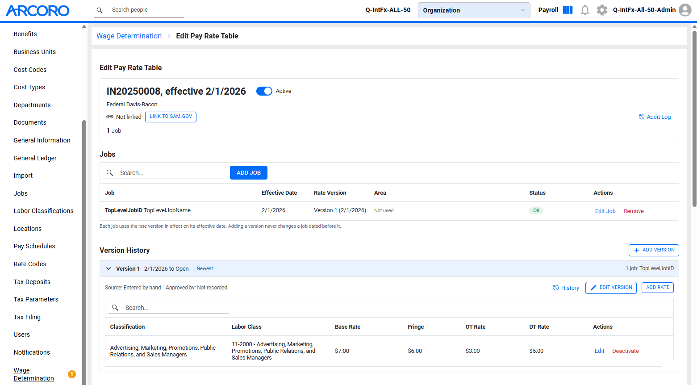
Task: Open the Audit Log history icon
Action: [x=642, y=117]
